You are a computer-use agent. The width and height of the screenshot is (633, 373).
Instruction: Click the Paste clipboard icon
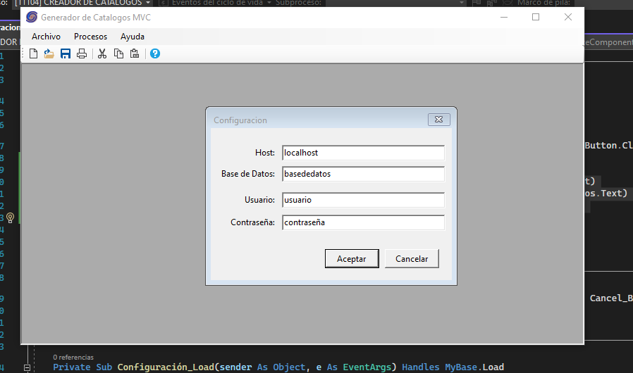tap(135, 53)
